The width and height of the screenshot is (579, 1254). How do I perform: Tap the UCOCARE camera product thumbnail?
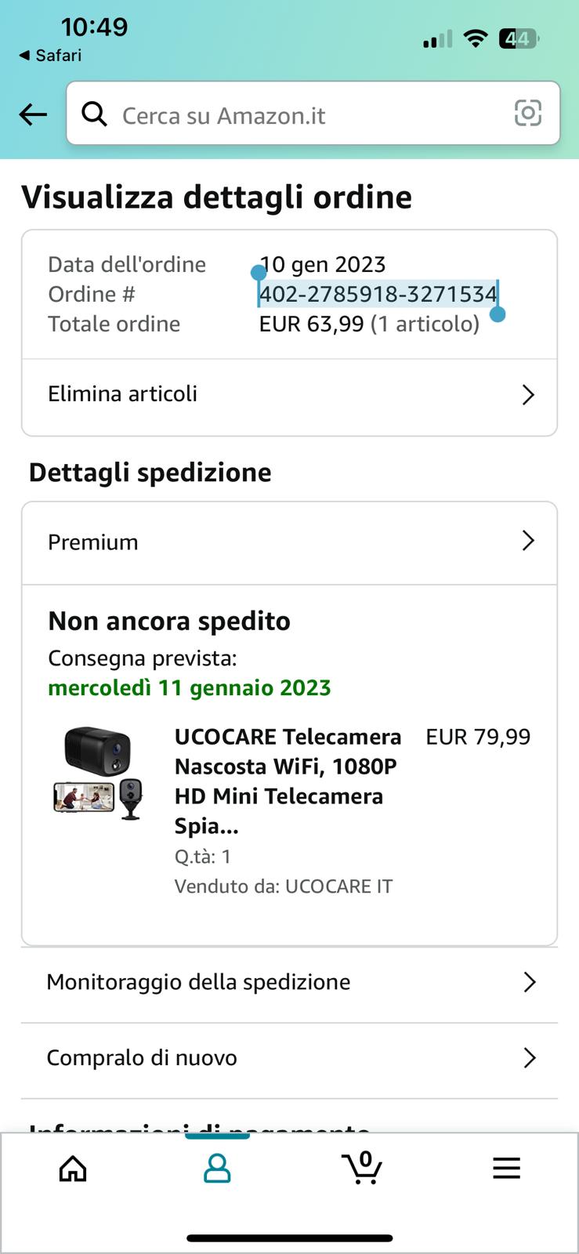pos(99,773)
